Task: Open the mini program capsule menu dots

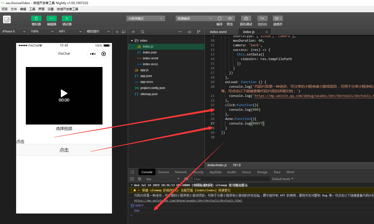Action: 93,54
